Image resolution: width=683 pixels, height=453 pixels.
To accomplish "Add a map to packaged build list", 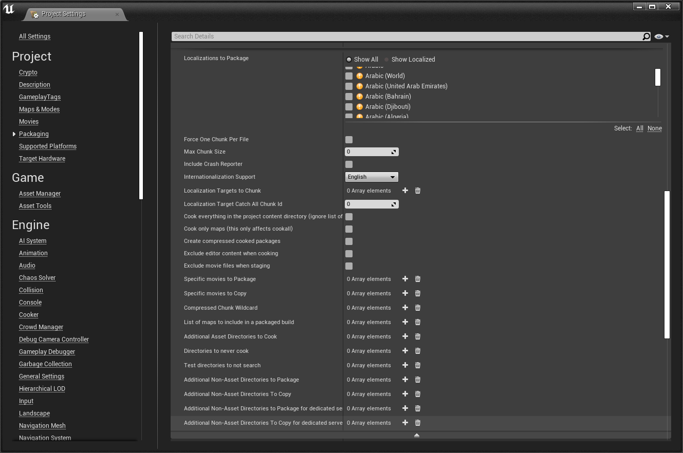I will 405,322.
